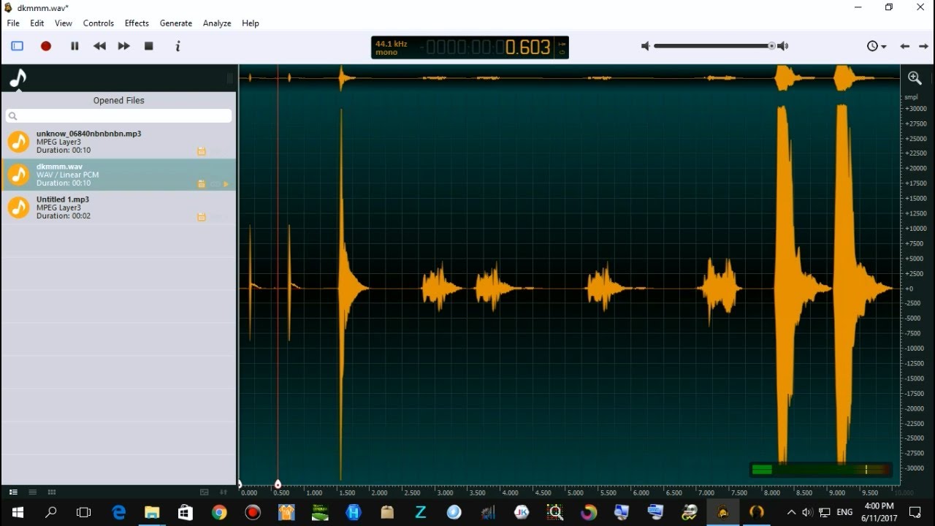Mute audio with the left speaker icon
The height and width of the screenshot is (526, 935).
click(x=645, y=46)
